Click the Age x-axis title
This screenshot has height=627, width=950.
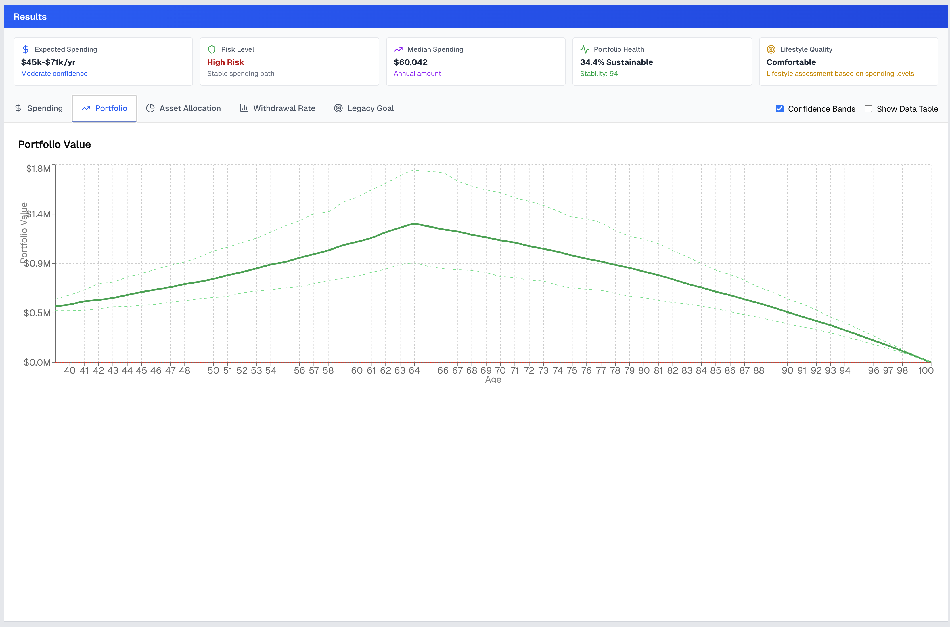pos(493,379)
